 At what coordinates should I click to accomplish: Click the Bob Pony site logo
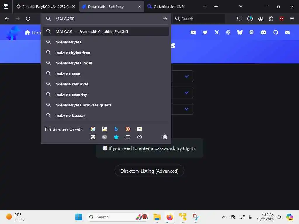point(13,33)
